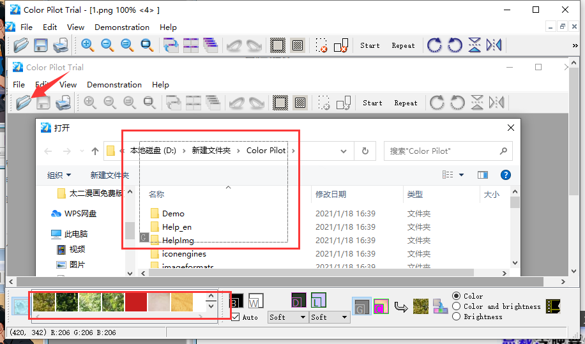This screenshot has width=585, height=344.
Task: Click the Redo curved arrow icon
Action: [x=254, y=45]
